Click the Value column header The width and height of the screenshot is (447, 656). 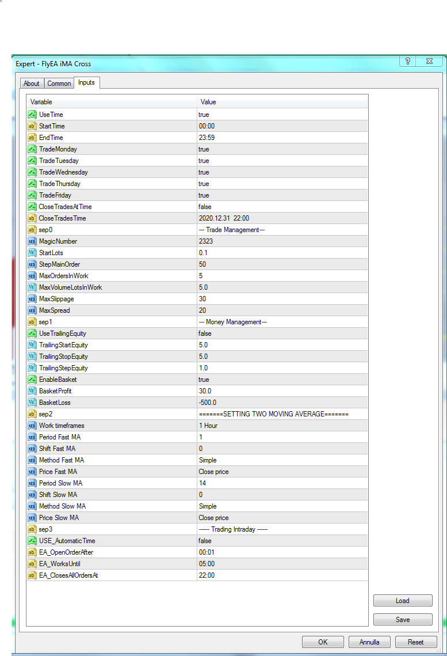click(282, 102)
